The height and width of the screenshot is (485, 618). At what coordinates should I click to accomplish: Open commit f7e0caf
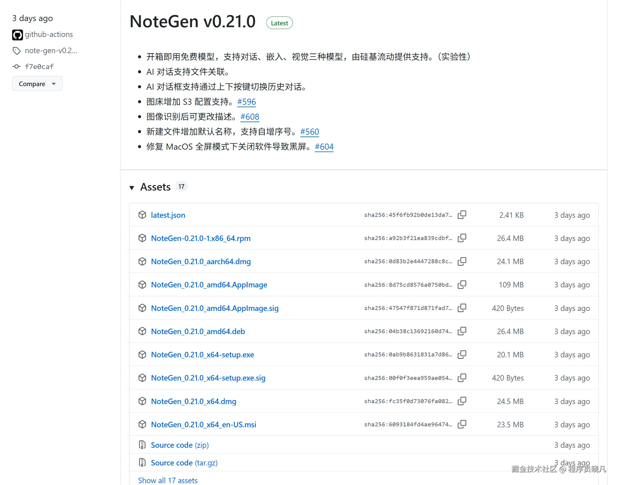[39, 67]
